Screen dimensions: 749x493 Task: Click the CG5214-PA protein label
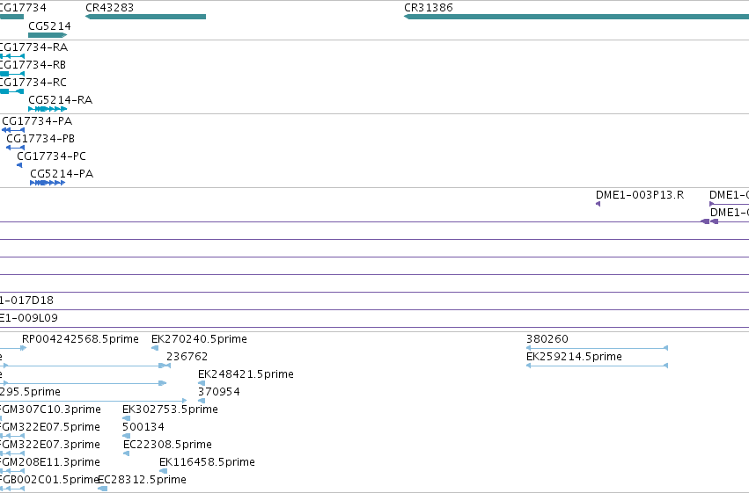coord(62,174)
